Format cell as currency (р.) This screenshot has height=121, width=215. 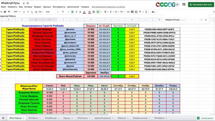tap(24, 12)
